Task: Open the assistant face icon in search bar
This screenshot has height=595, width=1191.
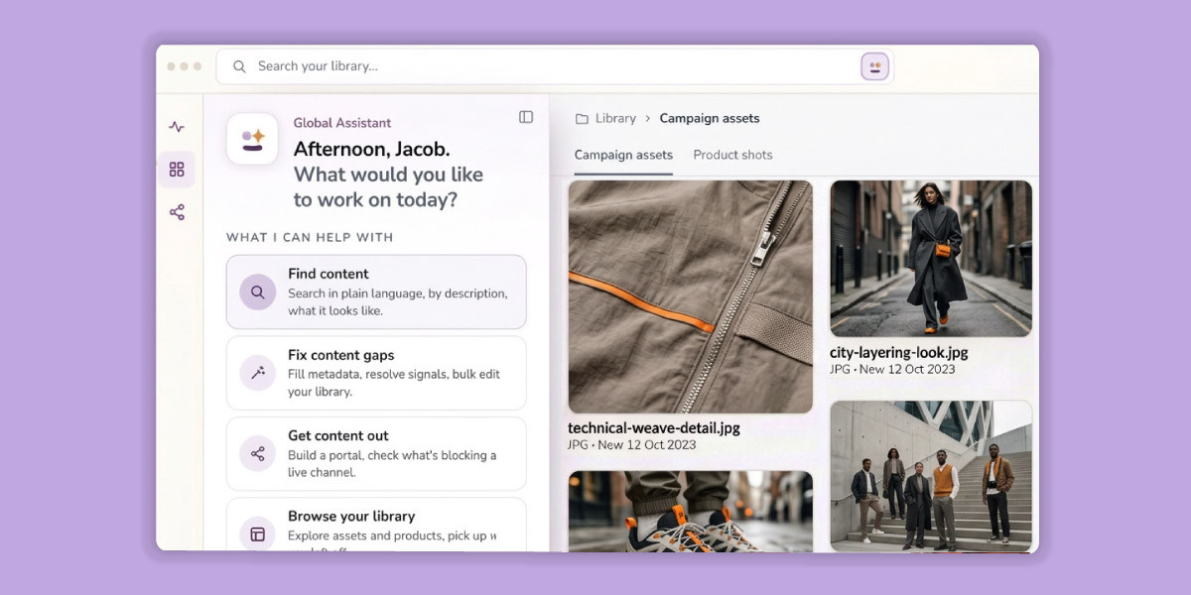Action: (874, 66)
